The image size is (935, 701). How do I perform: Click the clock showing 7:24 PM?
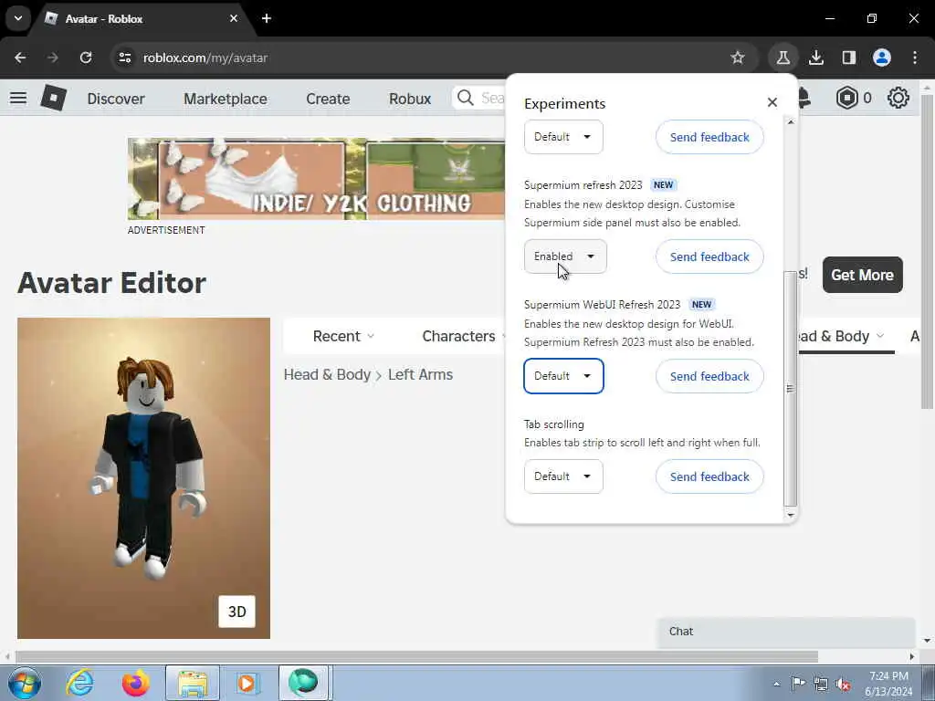coord(888,676)
